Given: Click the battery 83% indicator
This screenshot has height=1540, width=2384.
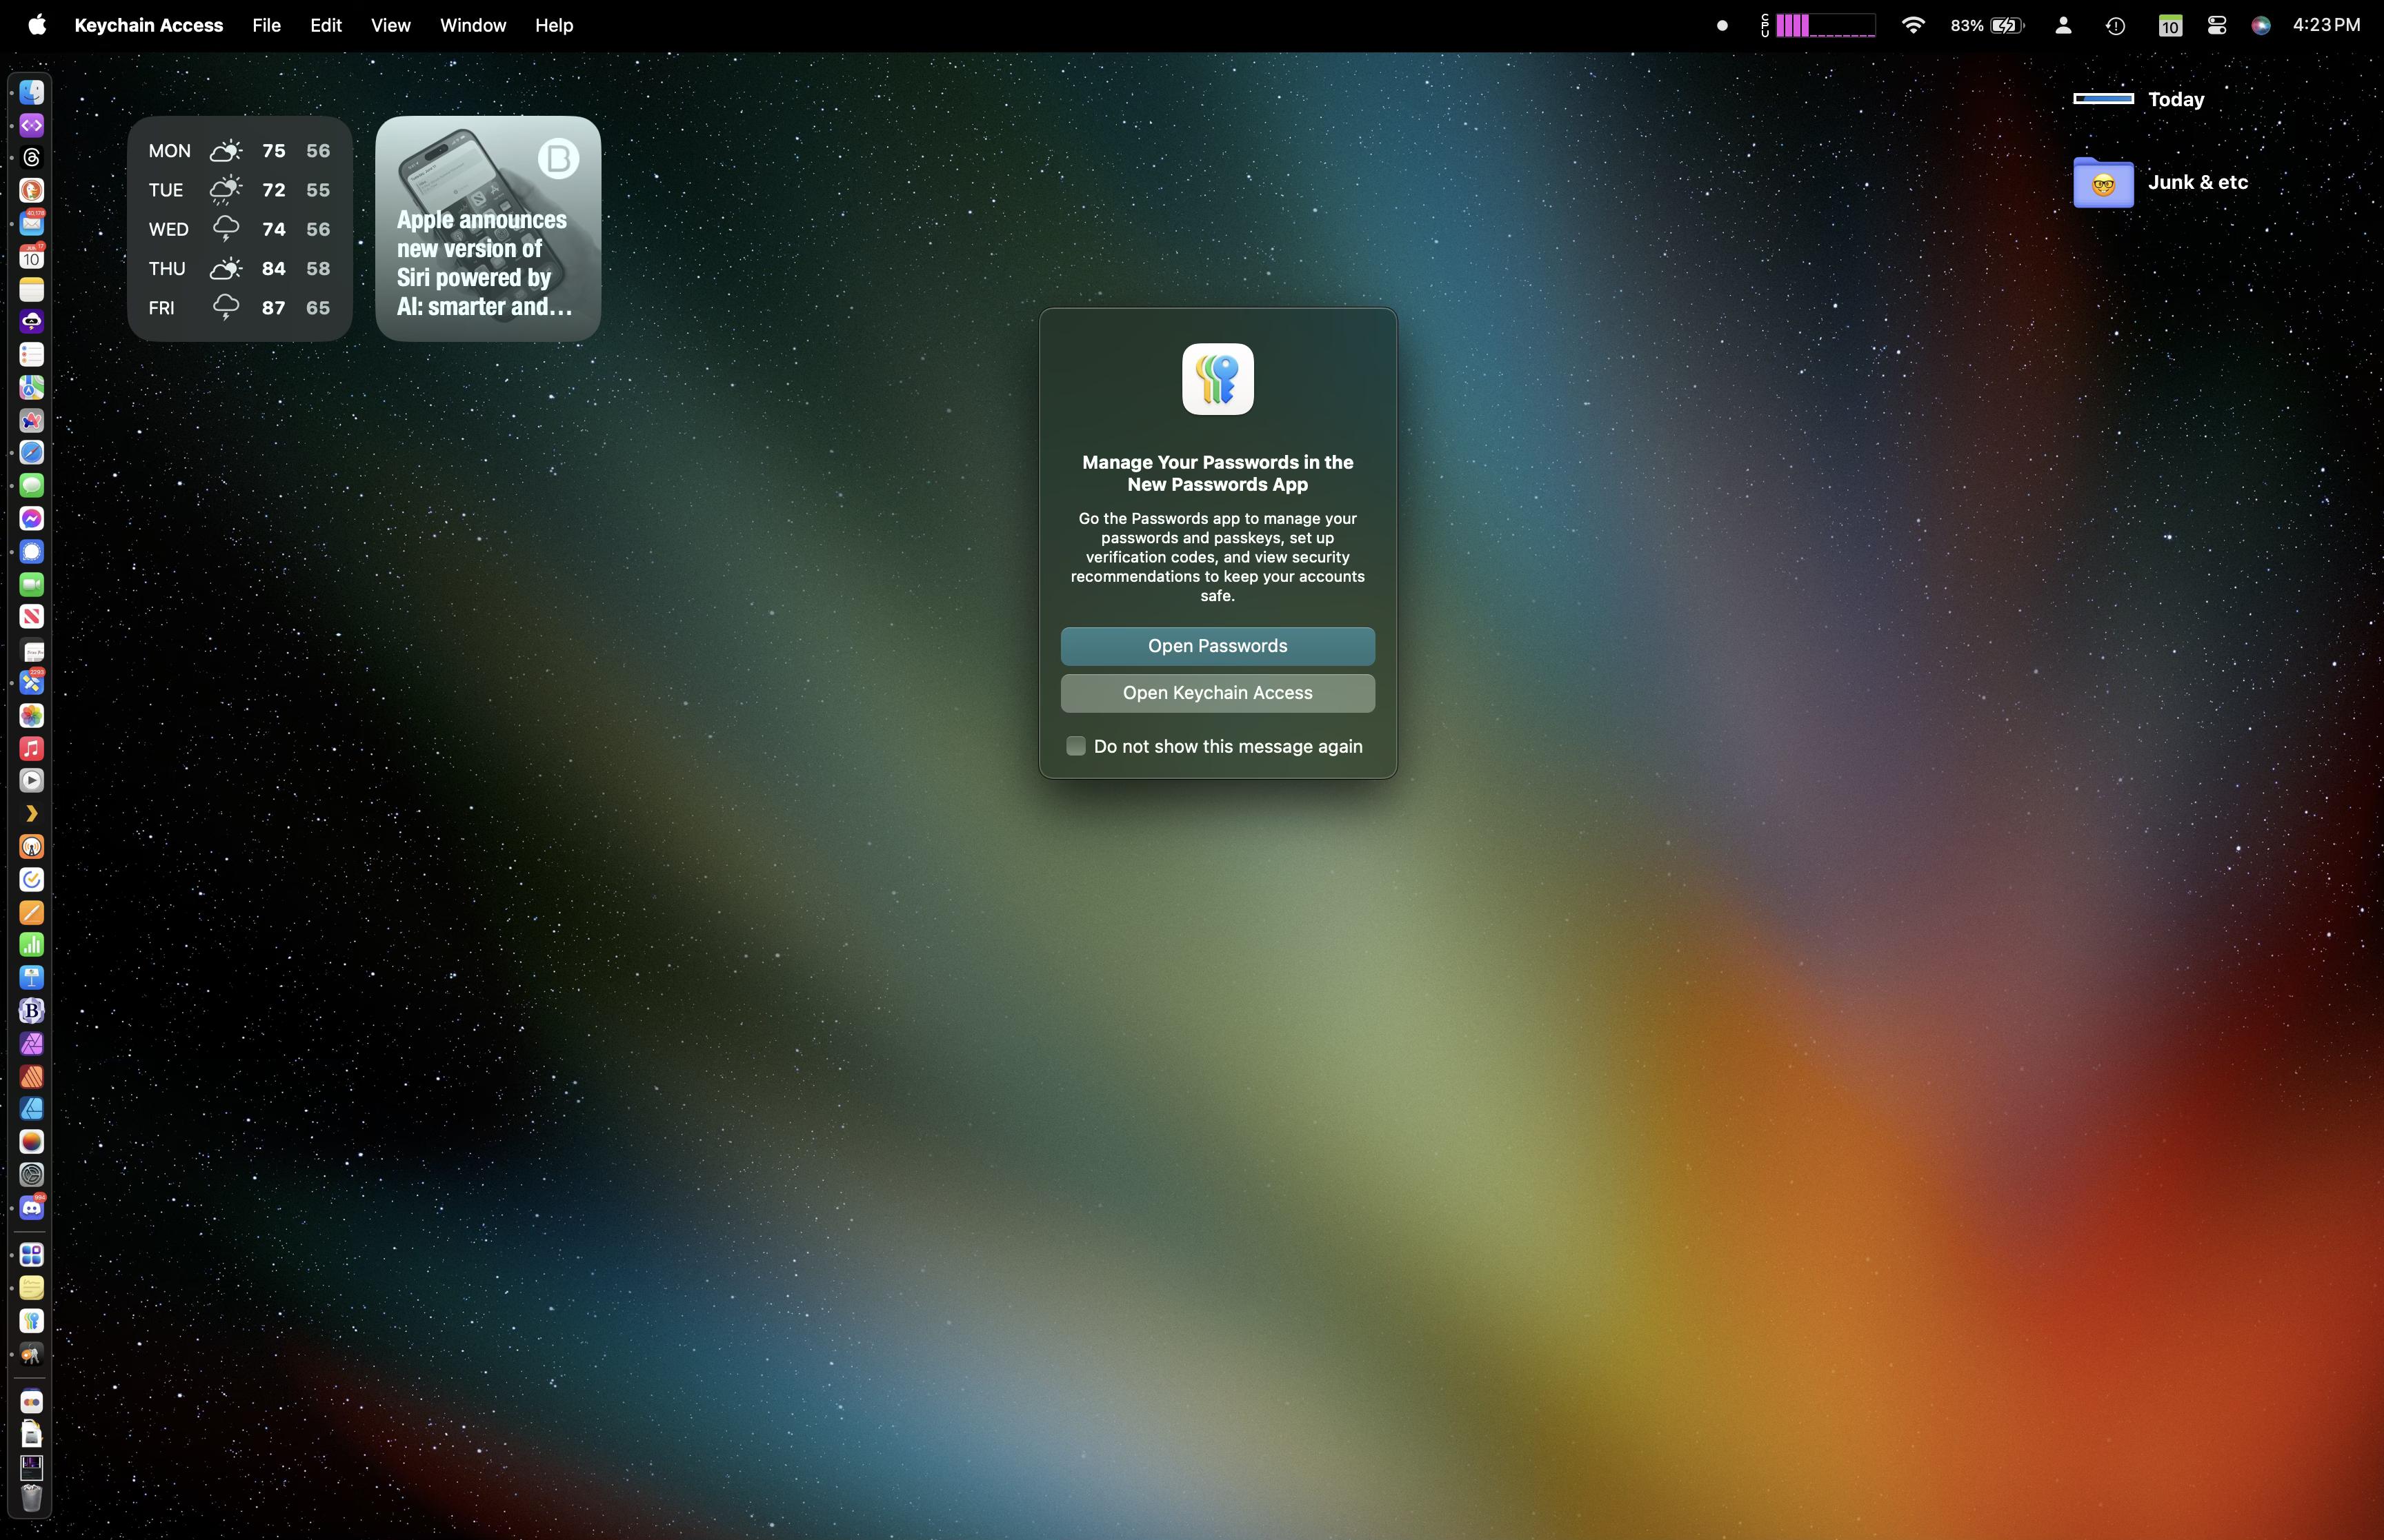Looking at the screenshot, I should (x=1987, y=25).
